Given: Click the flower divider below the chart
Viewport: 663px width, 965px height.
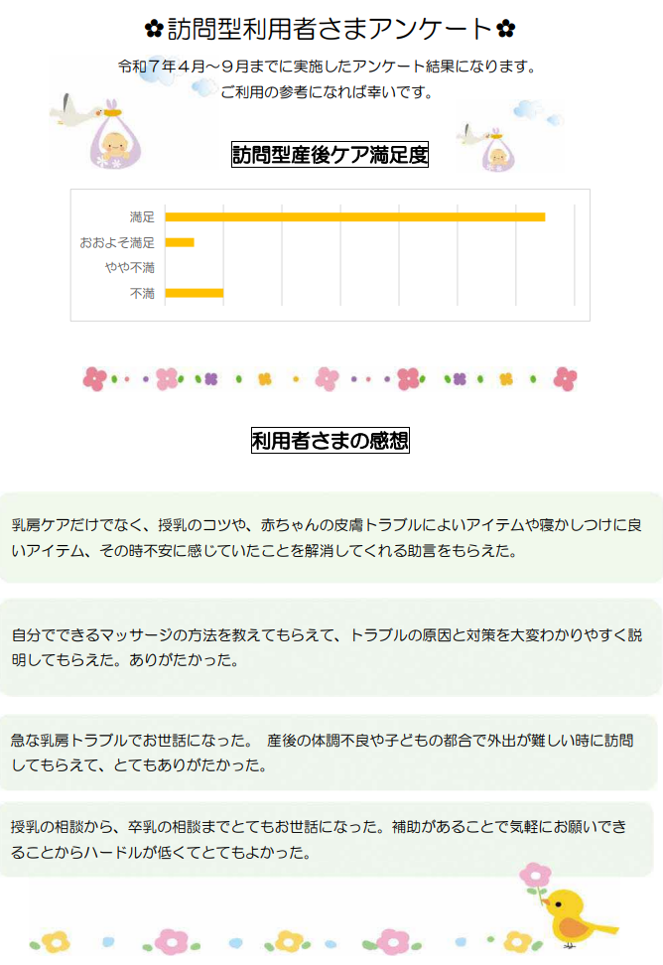Looking at the screenshot, I should (x=330, y=378).
